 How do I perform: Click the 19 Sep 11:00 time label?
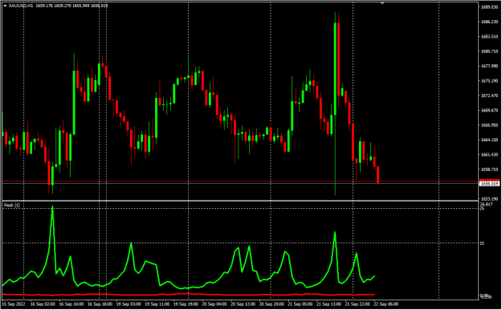pos(157,304)
